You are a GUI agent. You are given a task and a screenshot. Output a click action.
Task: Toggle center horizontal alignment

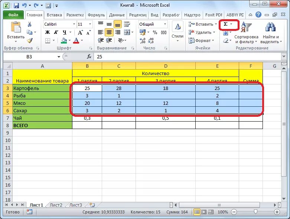(109, 32)
